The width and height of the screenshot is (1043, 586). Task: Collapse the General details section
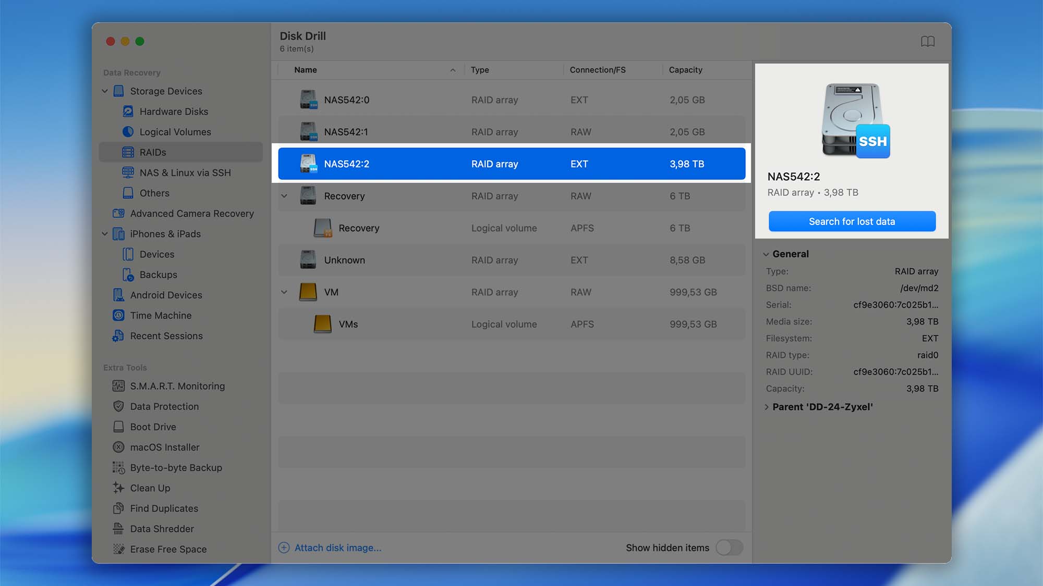tap(766, 254)
